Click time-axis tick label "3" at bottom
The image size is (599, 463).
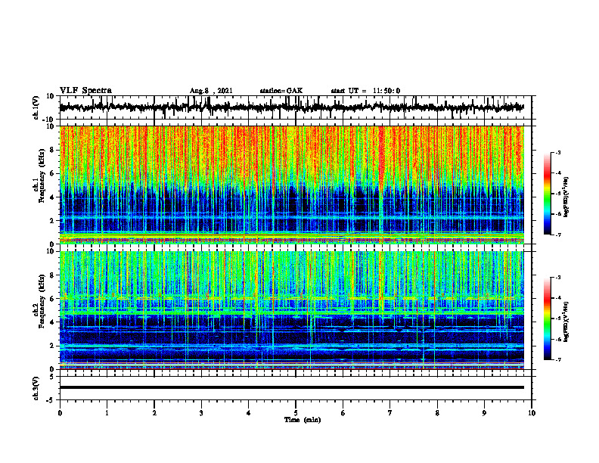click(x=201, y=413)
